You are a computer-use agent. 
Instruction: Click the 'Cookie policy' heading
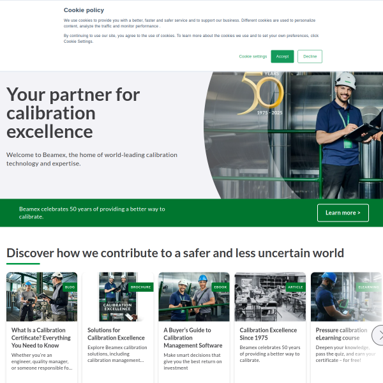pyautogui.click(x=84, y=10)
